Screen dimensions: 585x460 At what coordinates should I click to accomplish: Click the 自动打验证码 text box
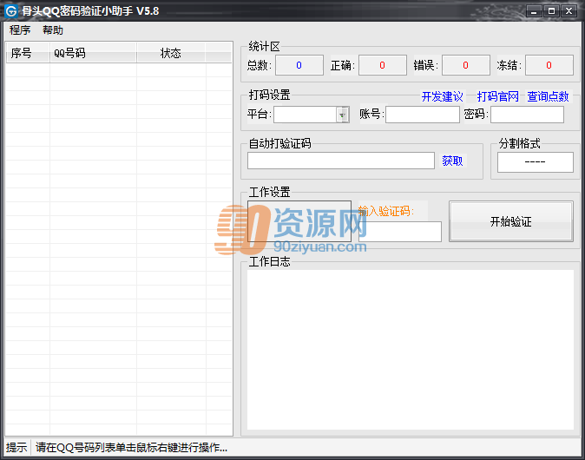coord(341,161)
